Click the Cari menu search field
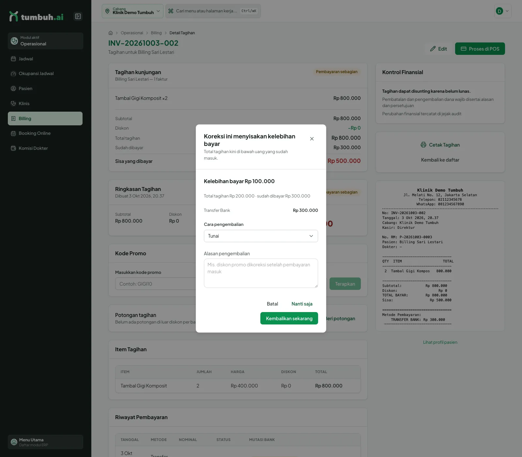 (x=213, y=11)
